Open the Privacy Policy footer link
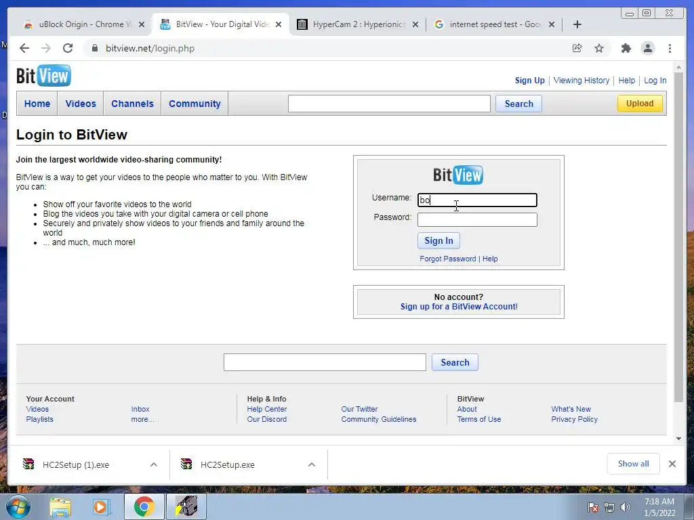694x520 pixels. coord(575,419)
